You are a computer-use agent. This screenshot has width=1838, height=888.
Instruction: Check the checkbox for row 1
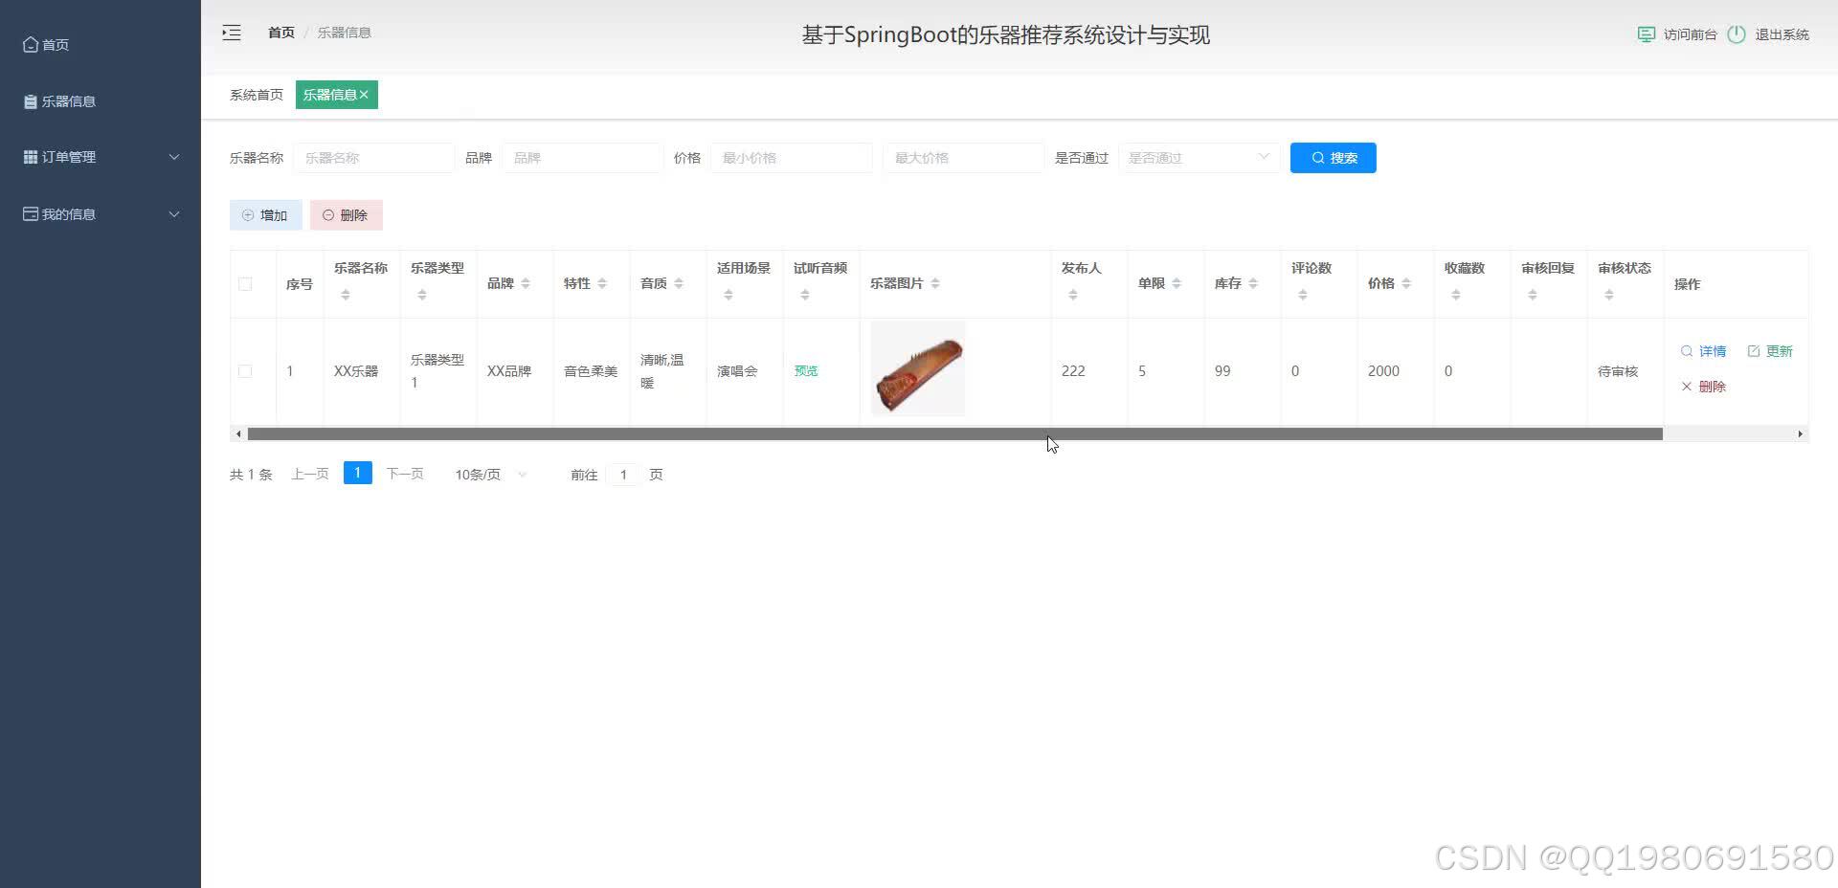[x=245, y=371]
